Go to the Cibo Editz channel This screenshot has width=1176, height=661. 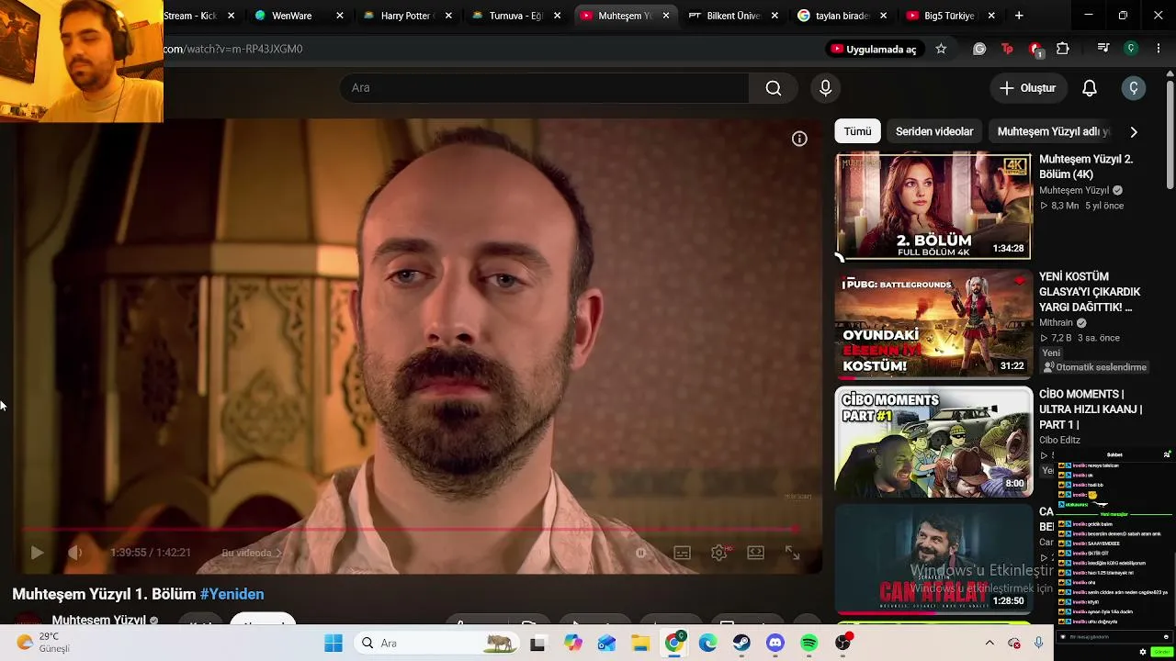coord(1059,440)
